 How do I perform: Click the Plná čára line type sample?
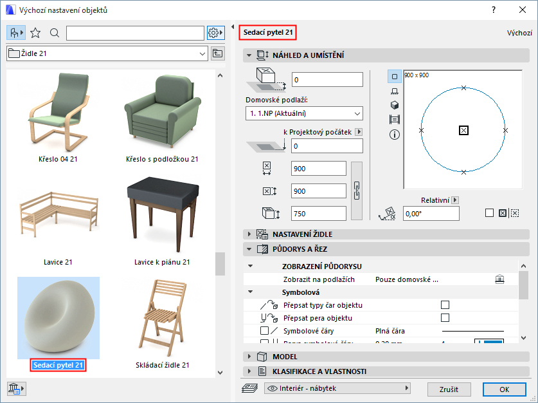coord(473,331)
